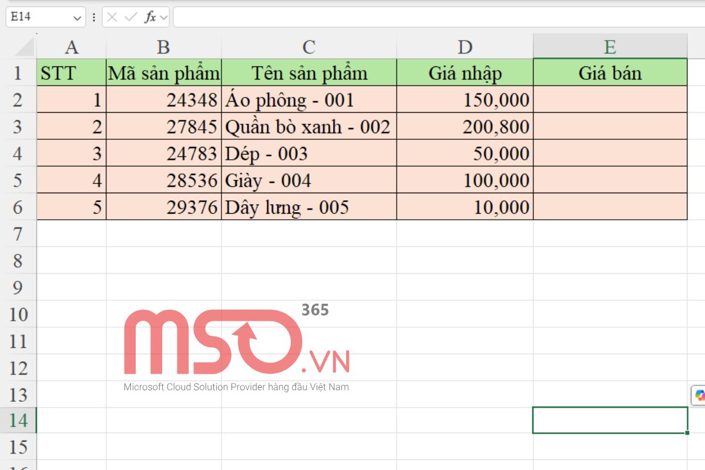Click the 100,000 price cell
The width and height of the screenshot is (705, 470).
coord(465,180)
